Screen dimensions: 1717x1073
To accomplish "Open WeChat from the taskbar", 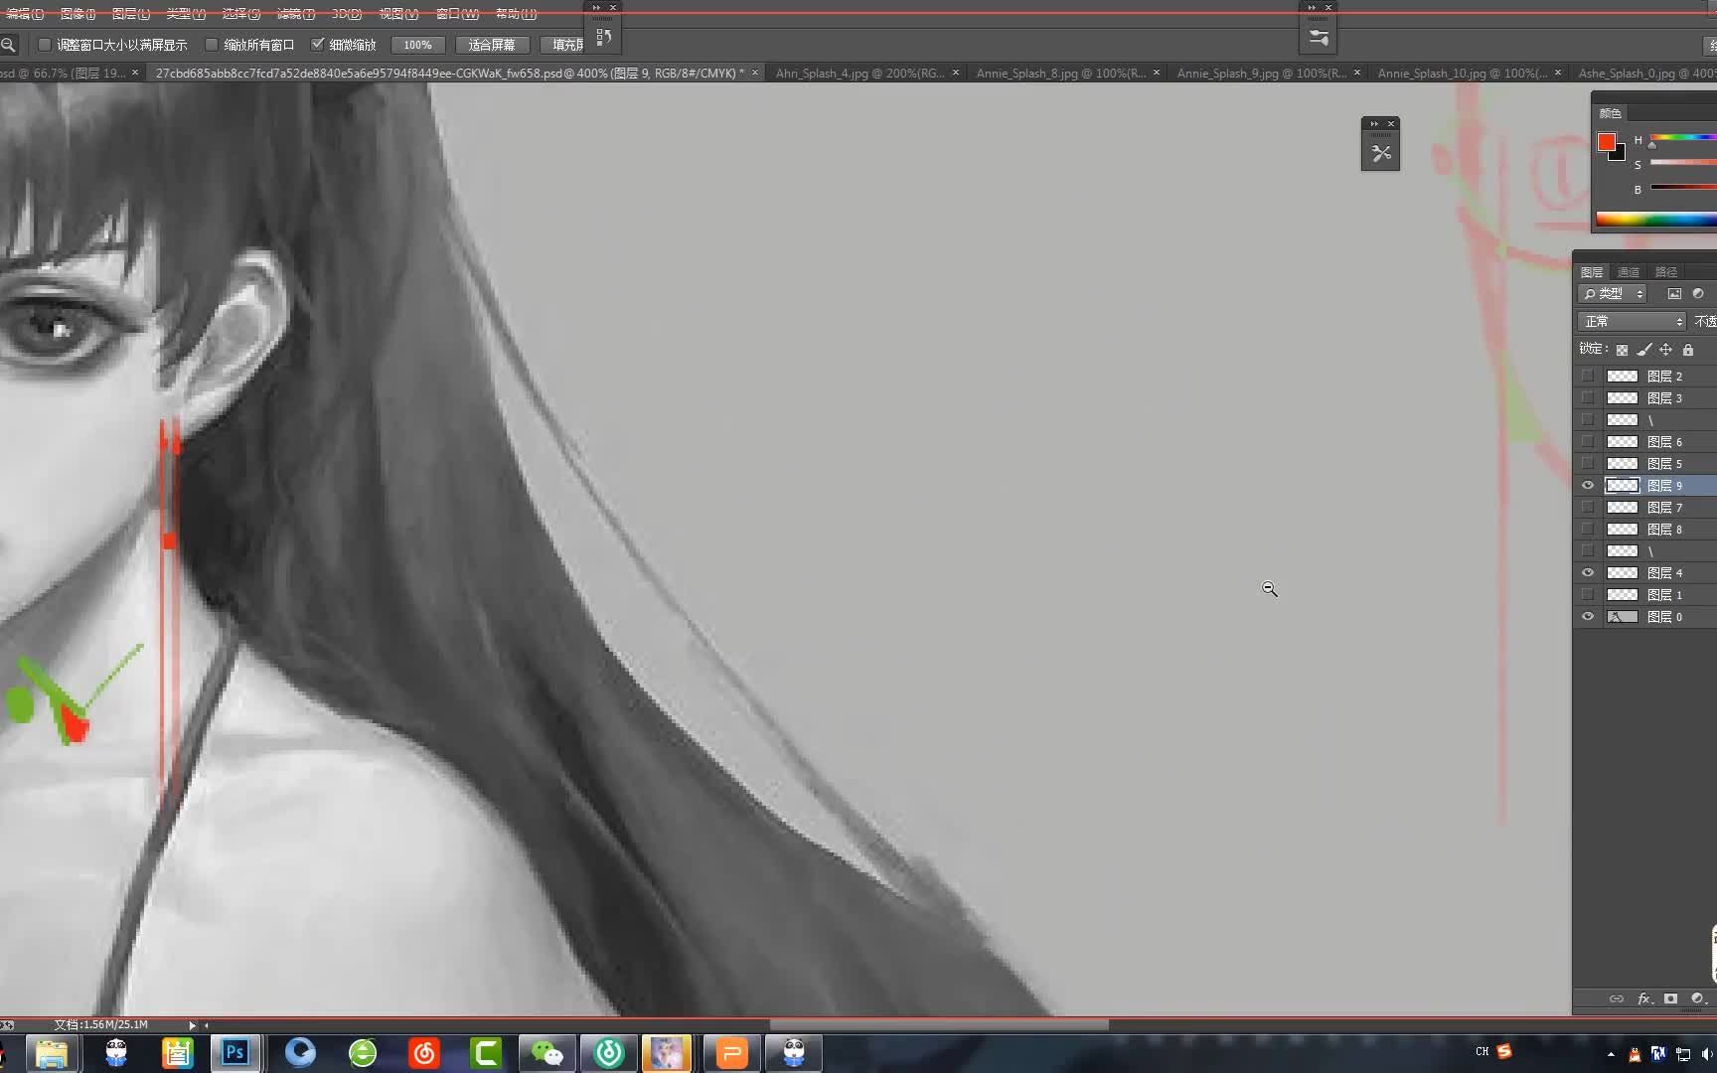I will pos(546,1052).
